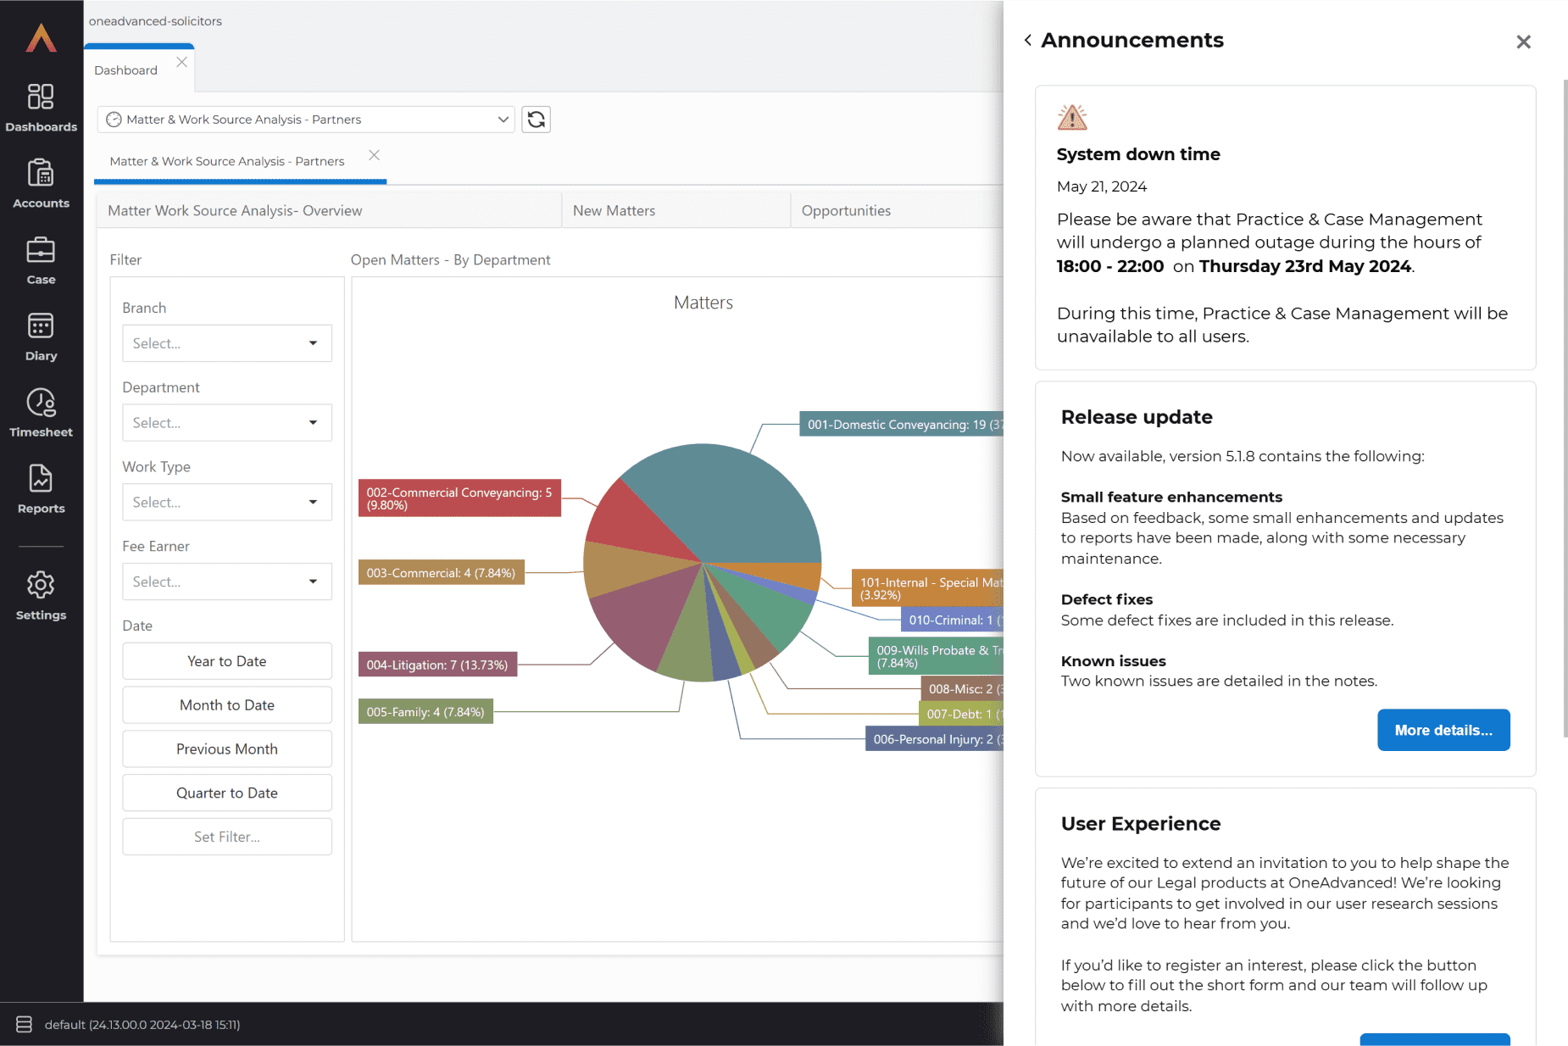
Task: Expand the Branch filter dropdown
Action: 226,343
